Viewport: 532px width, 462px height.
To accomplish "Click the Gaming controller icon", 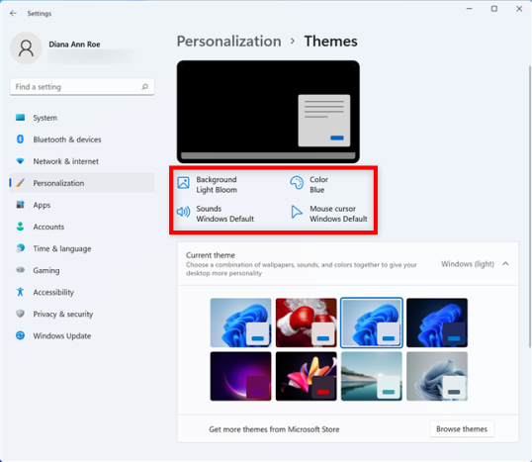I will tap(21, 270).
